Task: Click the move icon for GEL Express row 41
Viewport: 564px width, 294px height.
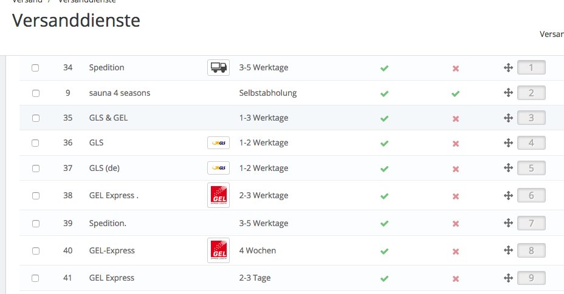Action: (508, 278)
